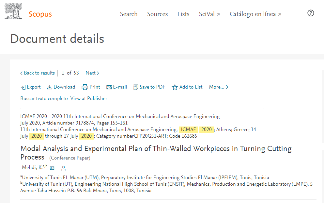324x203 pixels.
Task: Open SciVal external link
Action: [209, 14]
